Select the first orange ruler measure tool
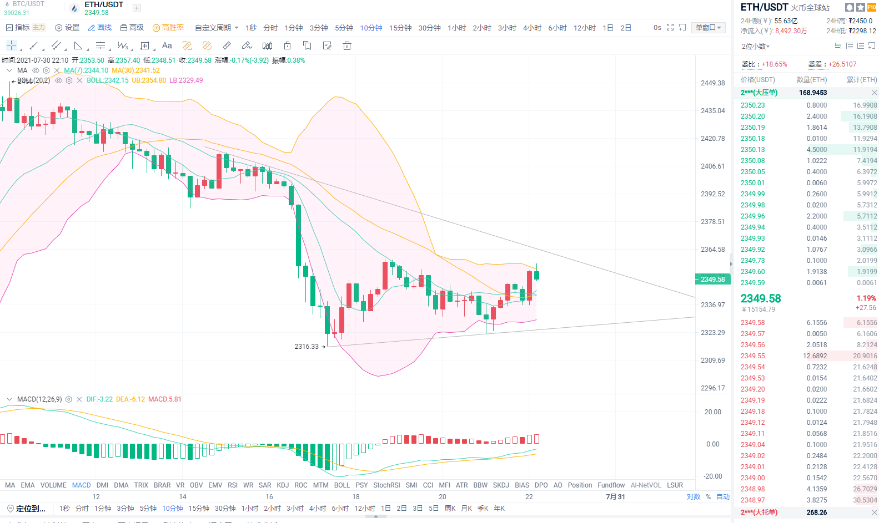The width and height of the screenshot is (879, 523). coord(187,45)
